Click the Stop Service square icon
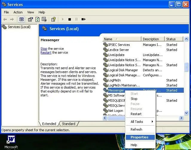 (70, 19)
